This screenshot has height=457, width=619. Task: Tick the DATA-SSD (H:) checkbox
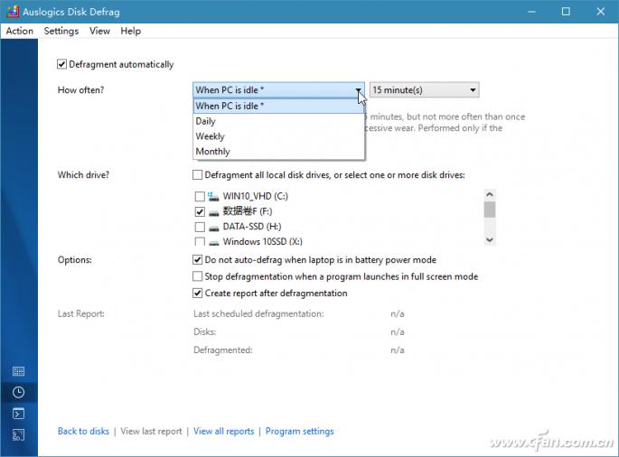click(x=200, y=227)
